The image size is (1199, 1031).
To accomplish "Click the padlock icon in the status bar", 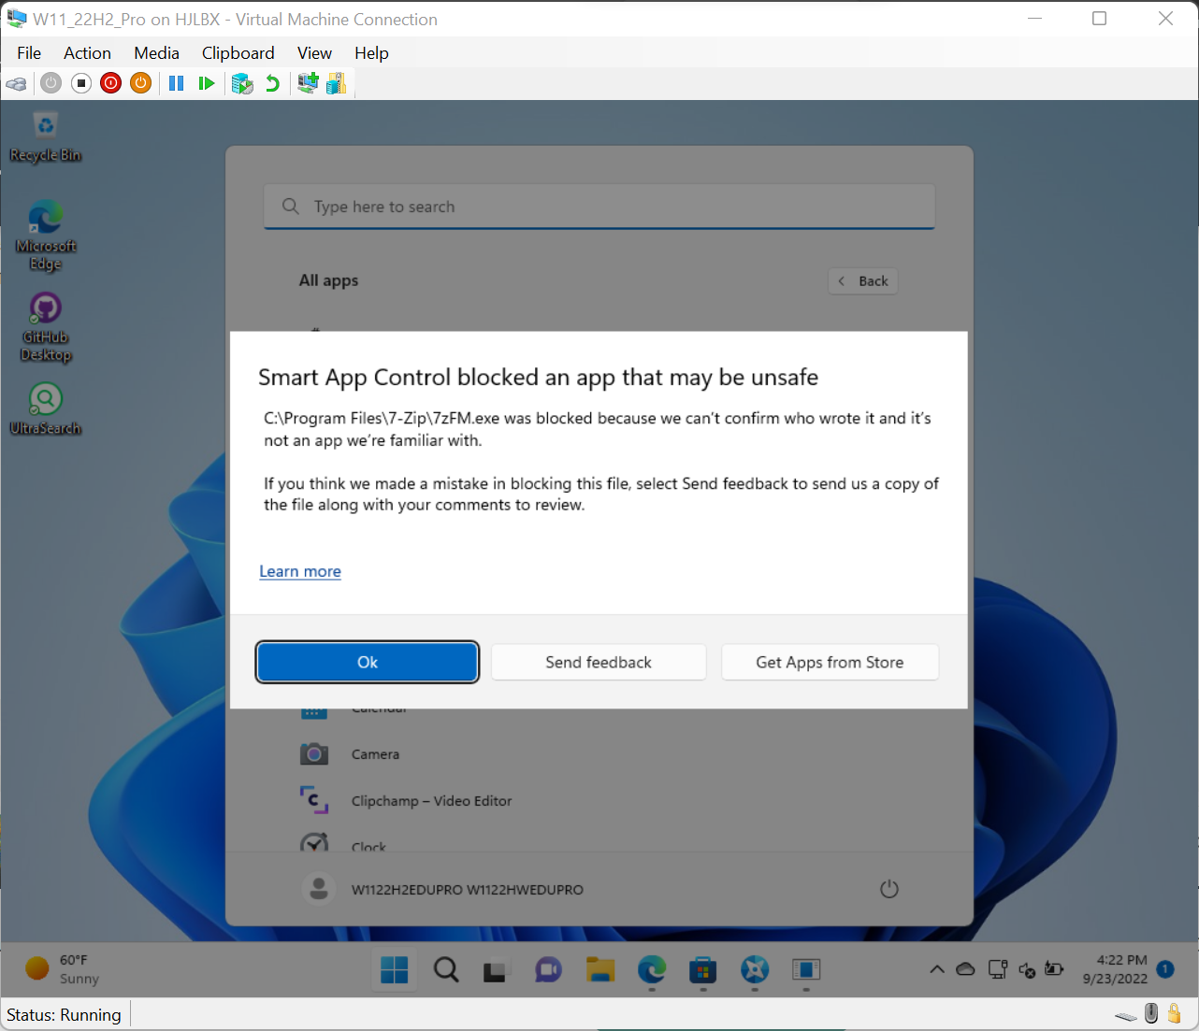I will [1175, 1014].
